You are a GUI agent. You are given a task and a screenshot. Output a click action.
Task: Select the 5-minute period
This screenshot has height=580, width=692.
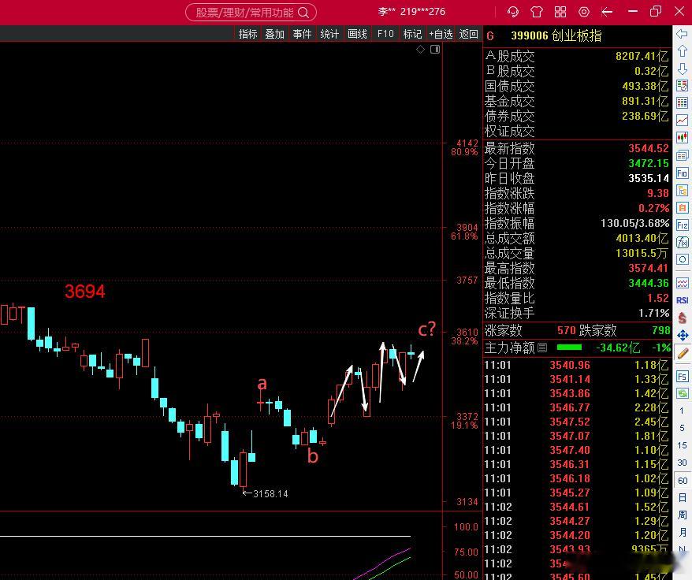pyautogui.click(x=682, y=428)
